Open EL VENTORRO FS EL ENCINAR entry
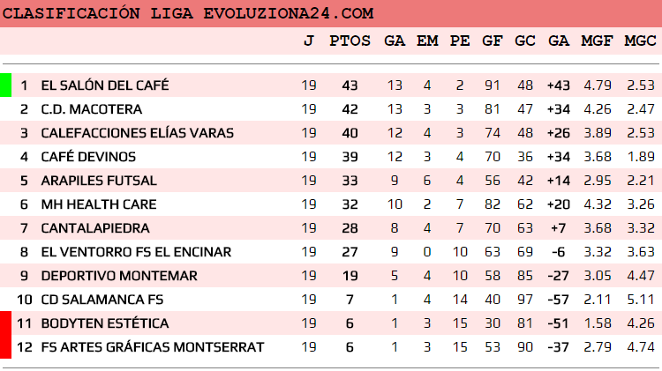 point(136,252)
